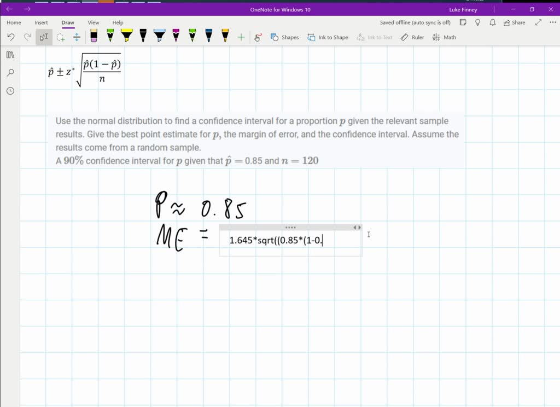Toggle the Ruler on the canvas

click(x=412, y=37)
